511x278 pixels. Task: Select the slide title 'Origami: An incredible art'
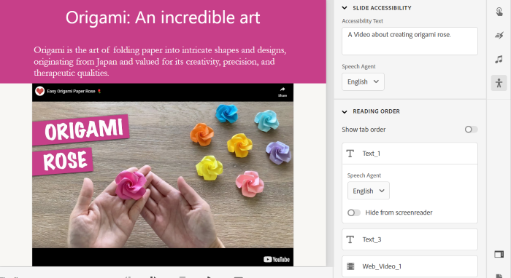click(163, 17)
